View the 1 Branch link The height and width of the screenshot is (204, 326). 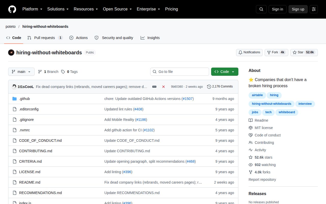point(48,72)
